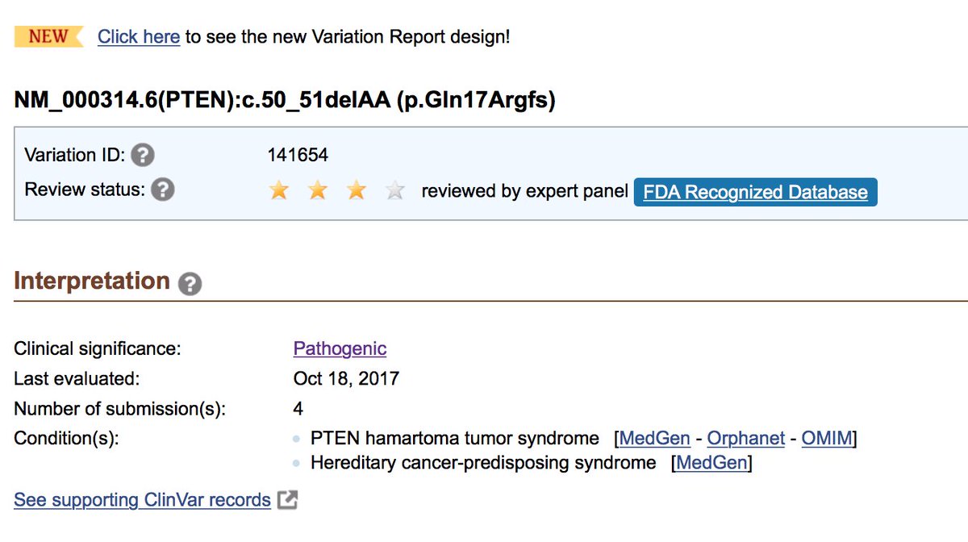Click the external link icon beside ClinVar records
968x542 pixels.
pos(287,500)
